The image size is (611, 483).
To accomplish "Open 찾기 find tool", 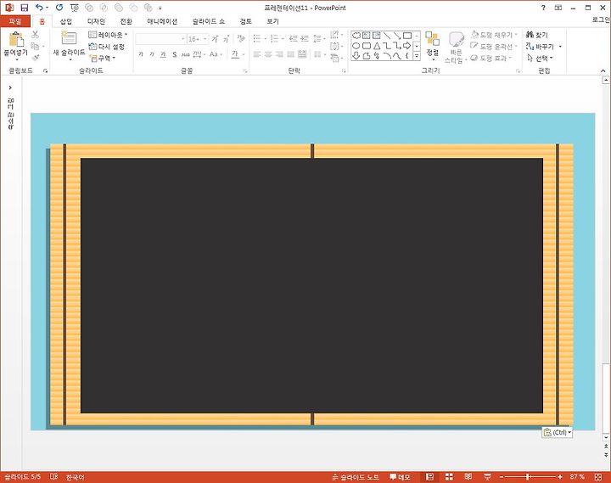I will pos(536,35).
